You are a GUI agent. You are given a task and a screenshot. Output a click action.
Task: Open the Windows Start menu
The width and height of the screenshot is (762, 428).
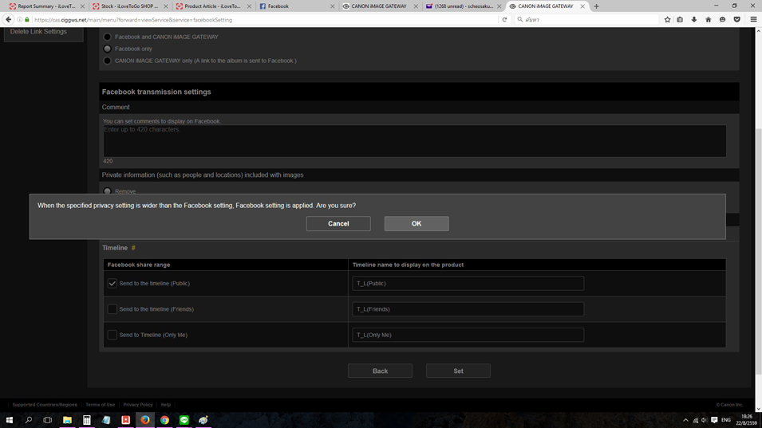click(10, 420)
